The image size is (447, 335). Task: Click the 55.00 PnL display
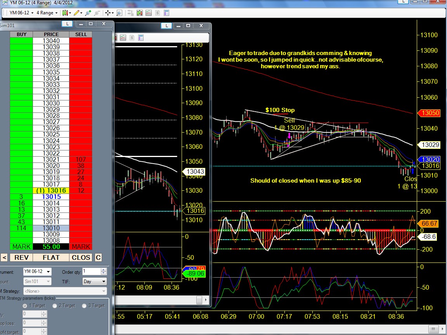[51, 247]
